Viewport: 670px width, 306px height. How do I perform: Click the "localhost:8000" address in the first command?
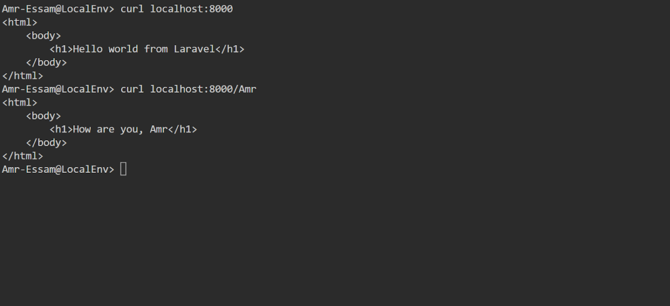pyautogui.click(x=191, y=9)
